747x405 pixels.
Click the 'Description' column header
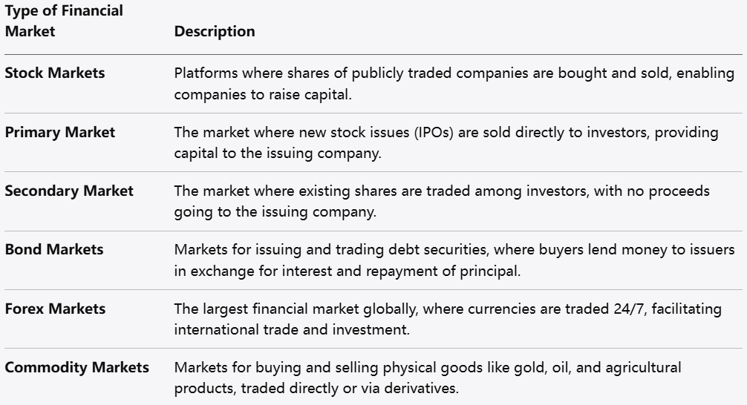[215, 31]
